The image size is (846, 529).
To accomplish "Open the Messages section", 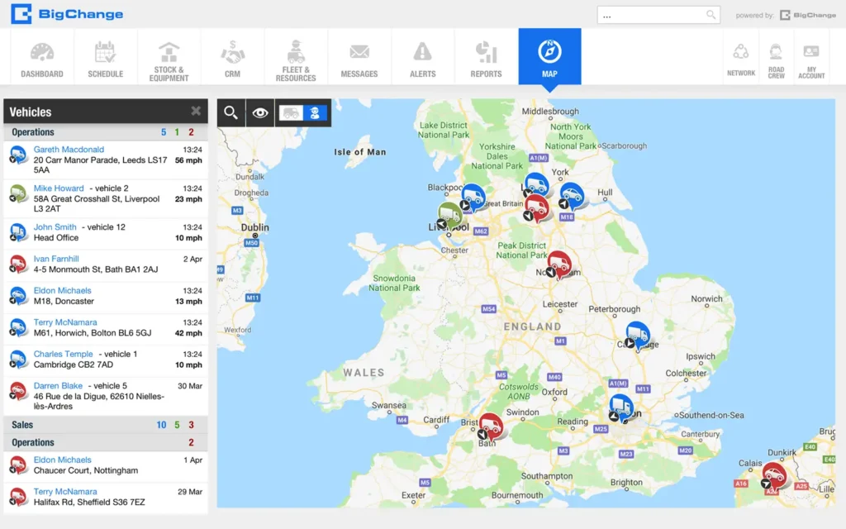I will pos(359,58).
